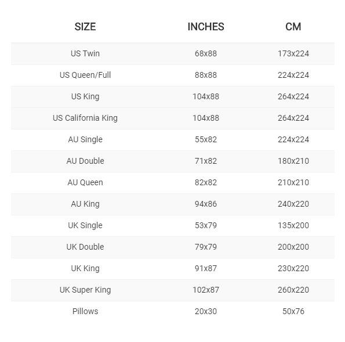Image resolution: width=345 pixels, height=342 pixels.
Task: Click the US King size name
Action: [x=85, y=96]
